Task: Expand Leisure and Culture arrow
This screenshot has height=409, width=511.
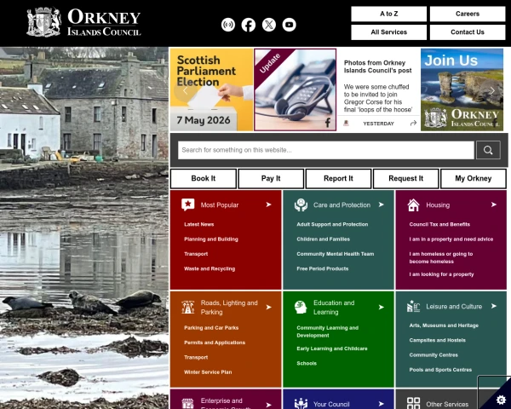Action: coord(494,306)
